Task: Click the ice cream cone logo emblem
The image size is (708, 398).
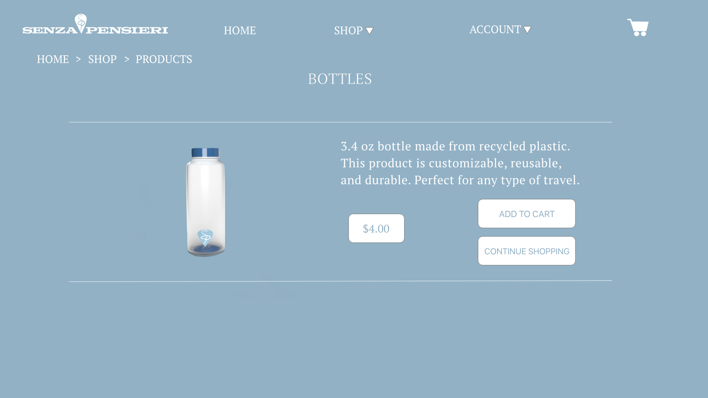Action: point(81,24)
